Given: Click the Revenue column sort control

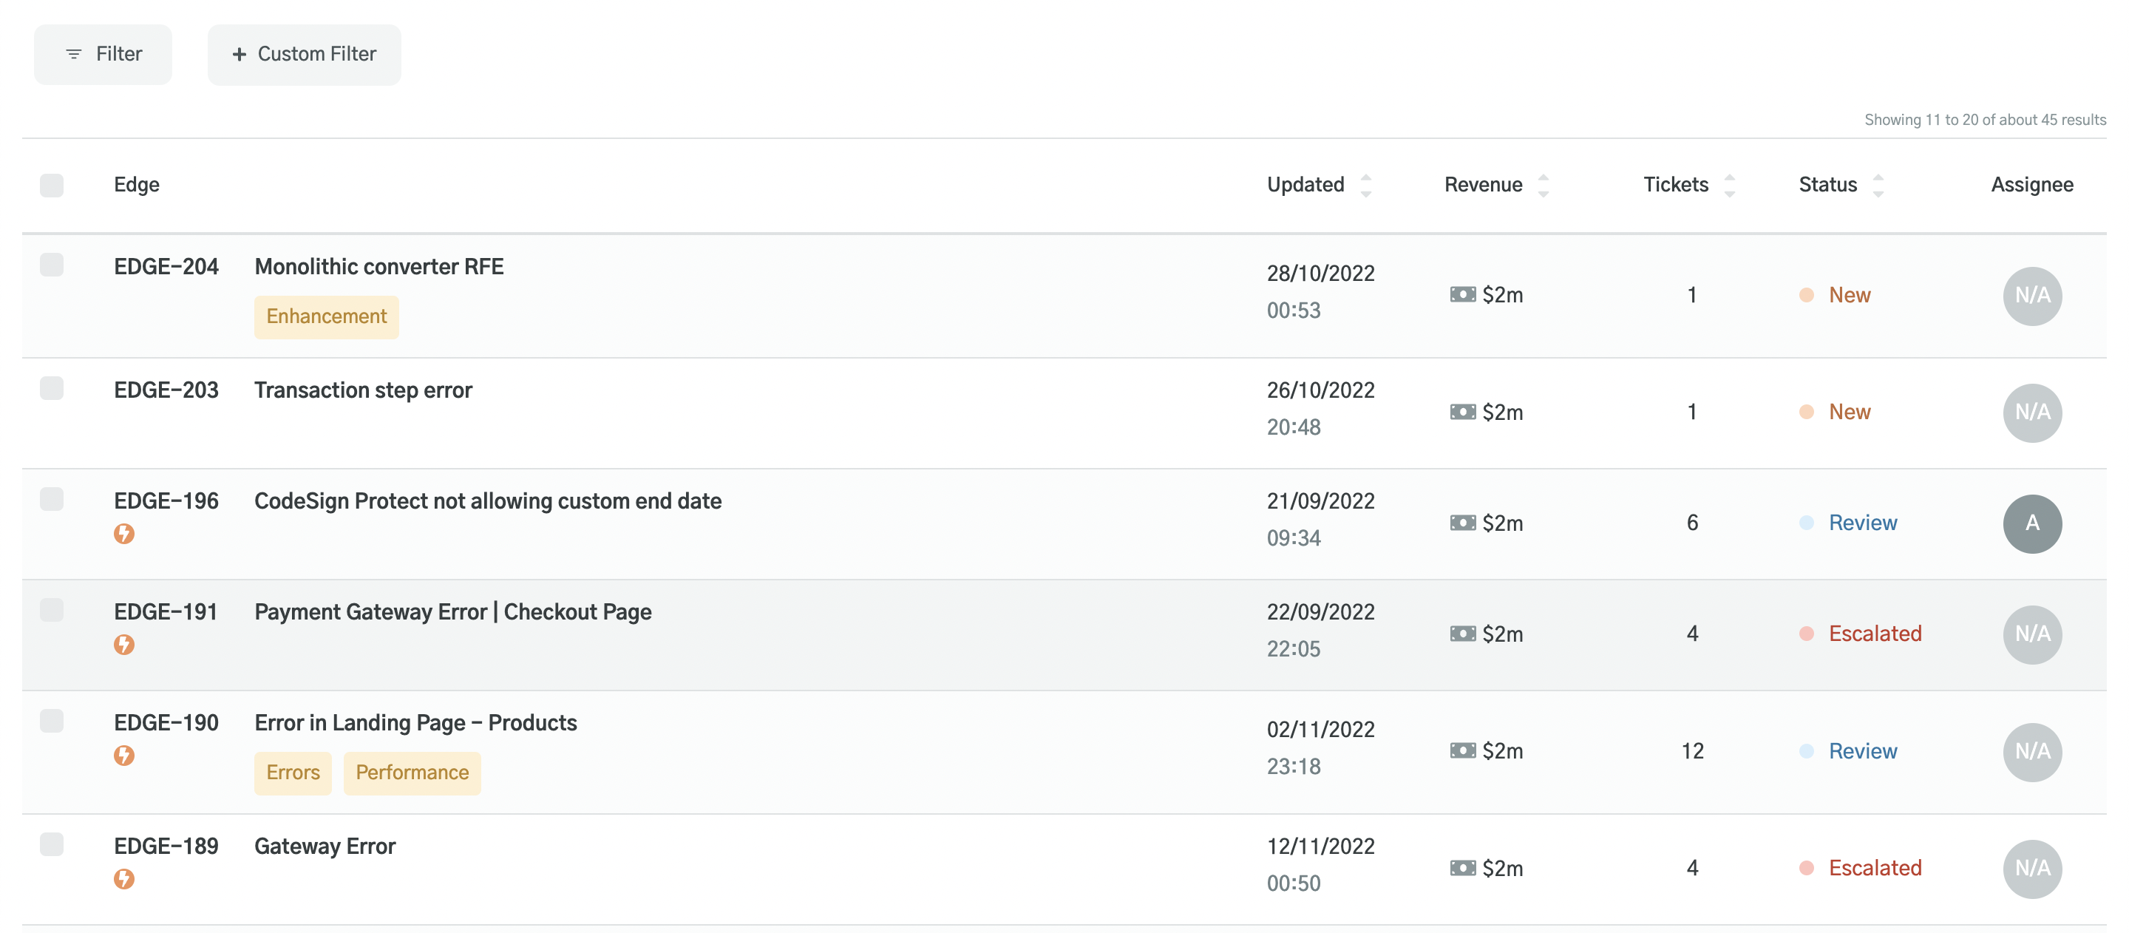Looking at the screenshot, I should (x=1544, y=184).
